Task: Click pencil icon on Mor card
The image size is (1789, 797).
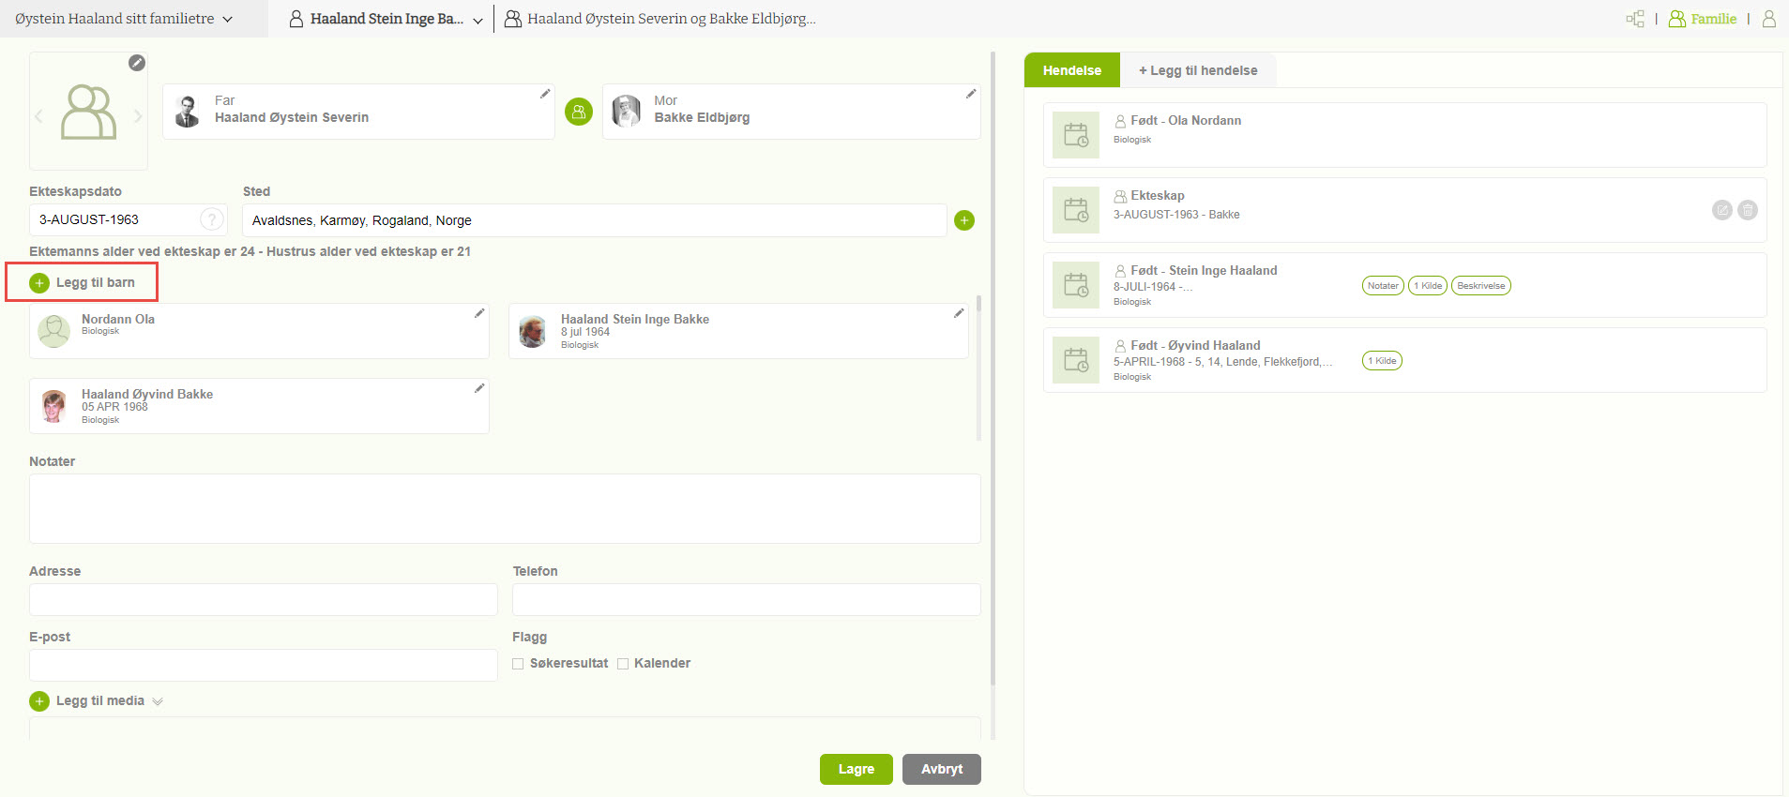Action: click(971, 94)
